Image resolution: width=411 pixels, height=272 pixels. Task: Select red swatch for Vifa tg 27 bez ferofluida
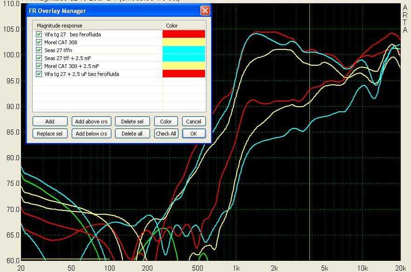[x=184, y=34]
